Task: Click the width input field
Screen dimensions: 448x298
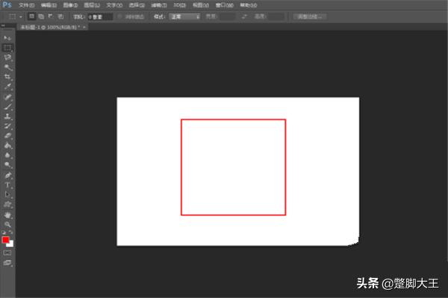Action: click(228, 17)
